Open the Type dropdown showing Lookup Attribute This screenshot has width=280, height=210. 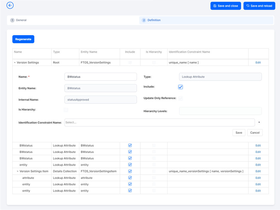click(220, 76)
